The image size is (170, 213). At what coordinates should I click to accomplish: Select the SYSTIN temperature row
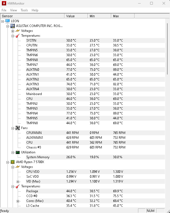(95, 40)
